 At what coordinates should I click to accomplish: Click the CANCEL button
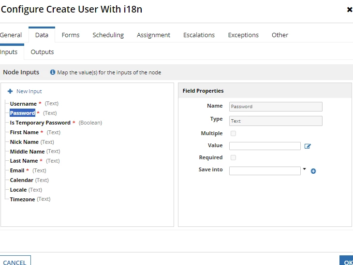15,261
